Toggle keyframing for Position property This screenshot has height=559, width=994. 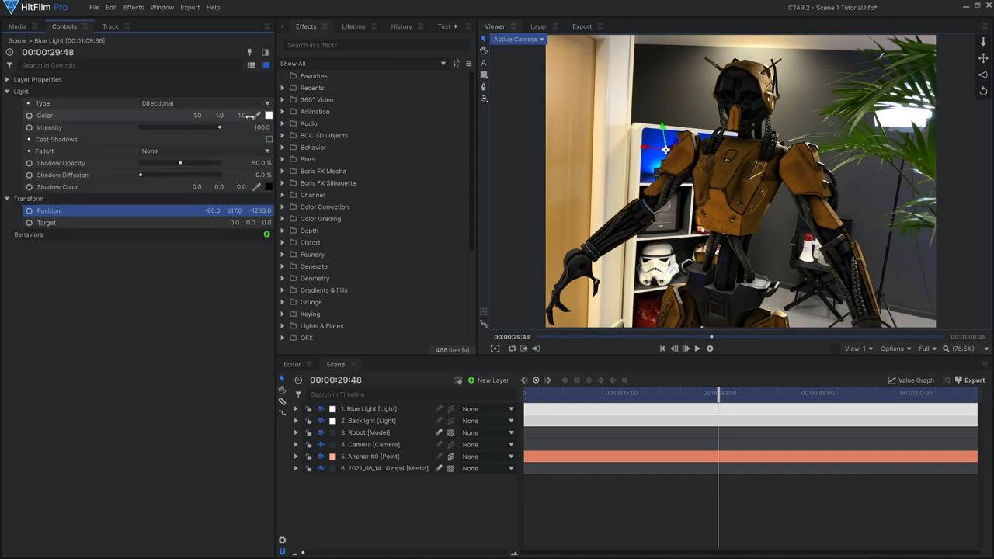(x=30, y=211)
